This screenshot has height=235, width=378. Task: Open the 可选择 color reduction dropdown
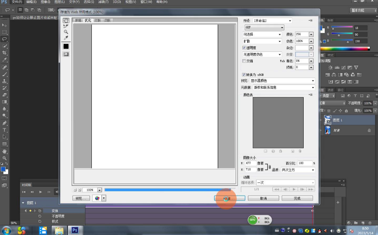[x=262, y=34]
